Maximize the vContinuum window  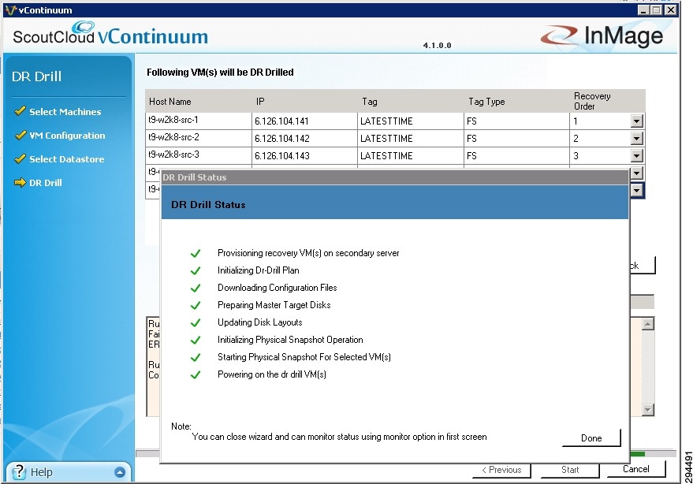pos(657,9)
